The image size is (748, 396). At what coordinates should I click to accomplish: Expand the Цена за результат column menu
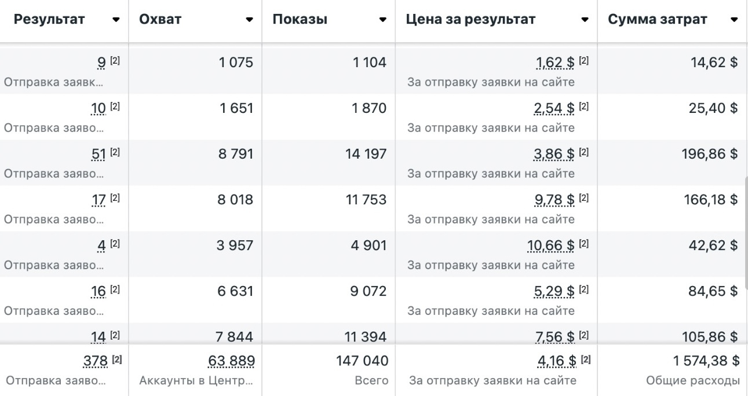pos(585,20)
